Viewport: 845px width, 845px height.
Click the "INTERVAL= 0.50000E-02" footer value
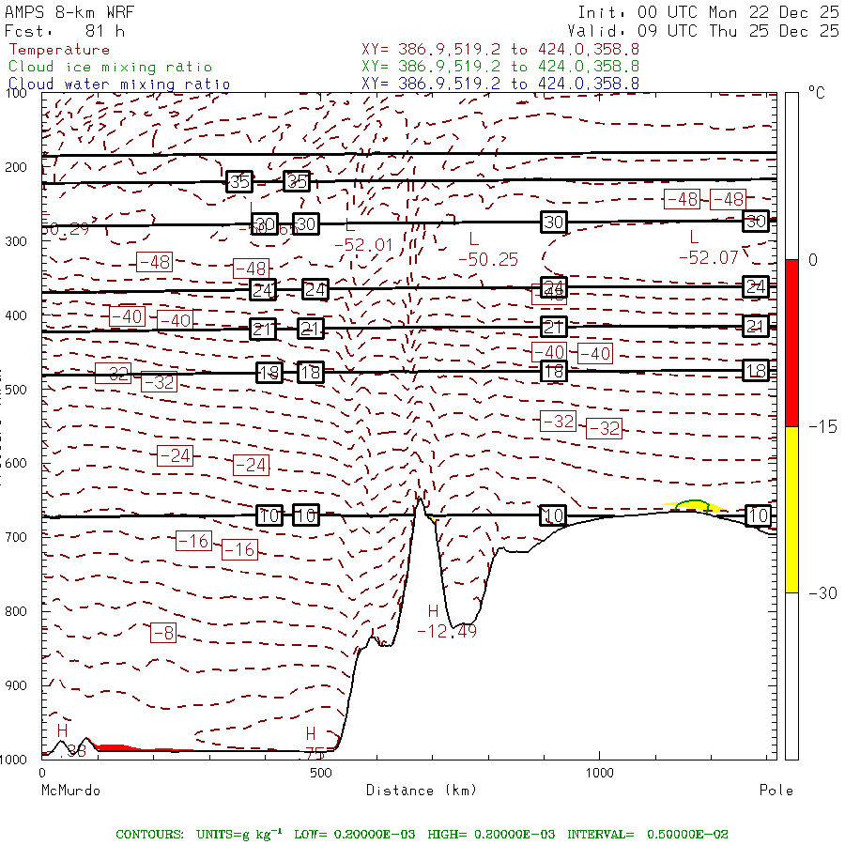coord(647,835)
